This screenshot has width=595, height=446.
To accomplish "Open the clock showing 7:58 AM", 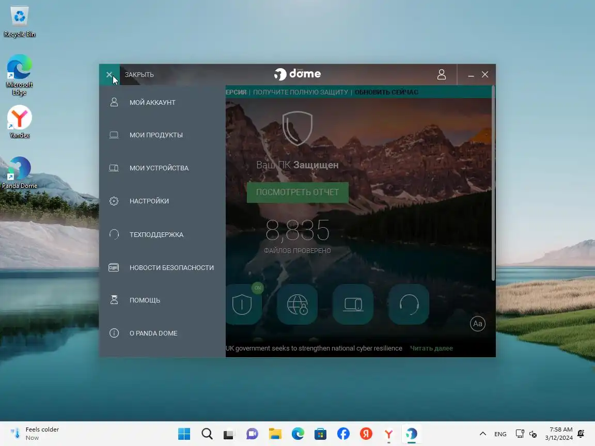I will pyautogui.click(x=559, y=434).
